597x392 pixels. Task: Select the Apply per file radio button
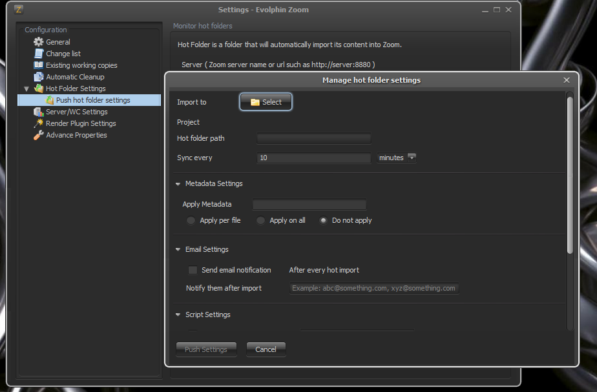(x=191, y=220)
